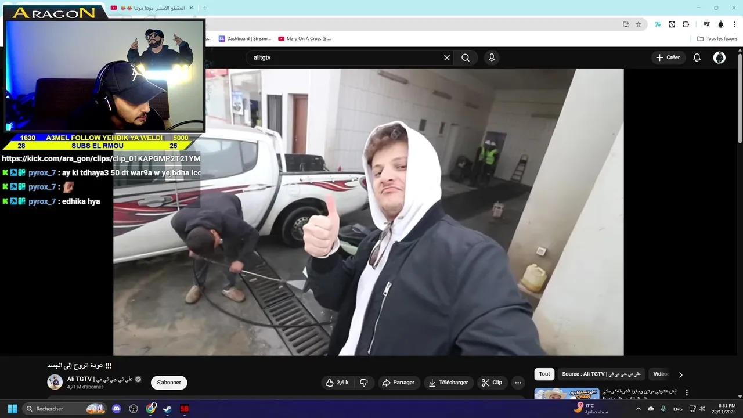Select the Tout filter chip
The image size is (743, 418).
coord(544,374)
